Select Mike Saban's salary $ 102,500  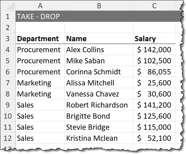point(154,61)
